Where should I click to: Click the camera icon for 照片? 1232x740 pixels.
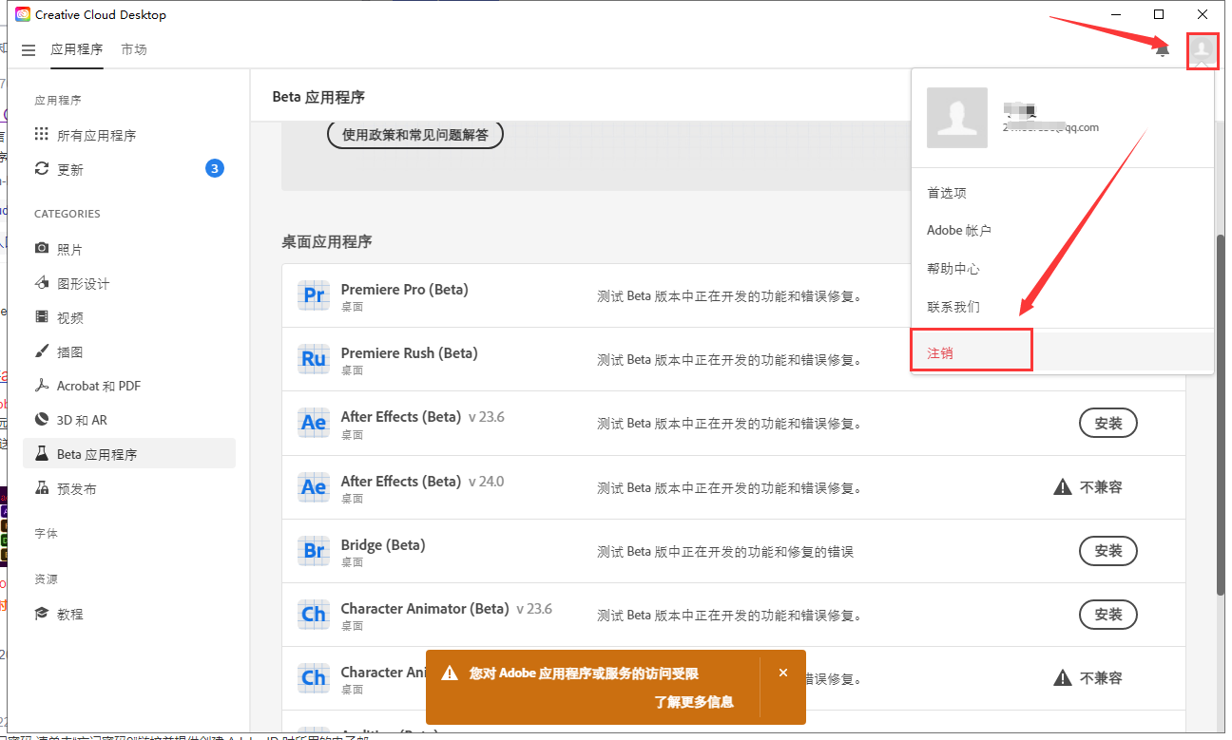point(41,248)
